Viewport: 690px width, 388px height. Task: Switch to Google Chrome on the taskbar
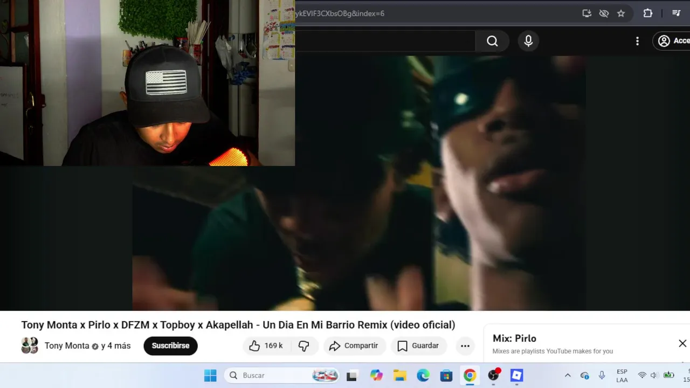tap(470, 376)
